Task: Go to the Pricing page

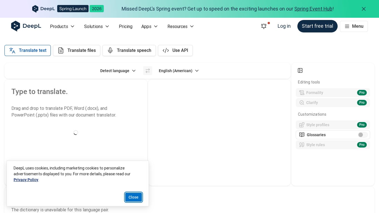Action: [126, 26]
